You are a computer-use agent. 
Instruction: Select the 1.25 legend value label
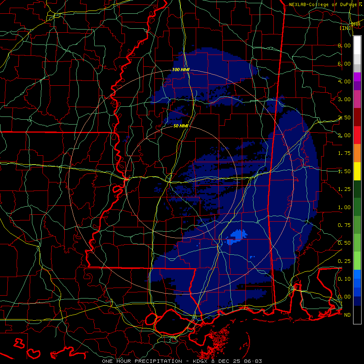[344, 189]
